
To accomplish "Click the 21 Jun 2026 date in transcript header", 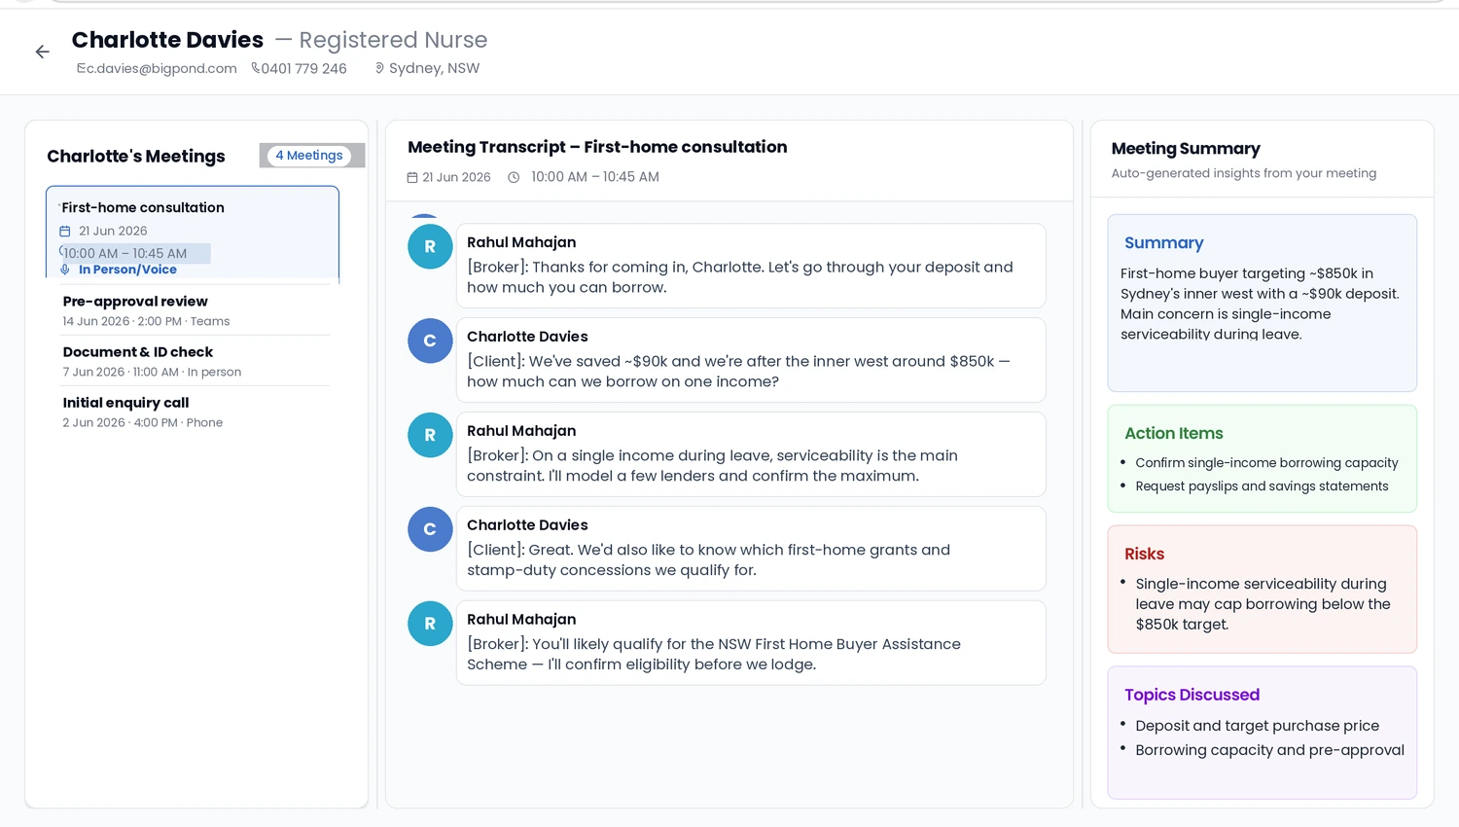I will [456, 177].
